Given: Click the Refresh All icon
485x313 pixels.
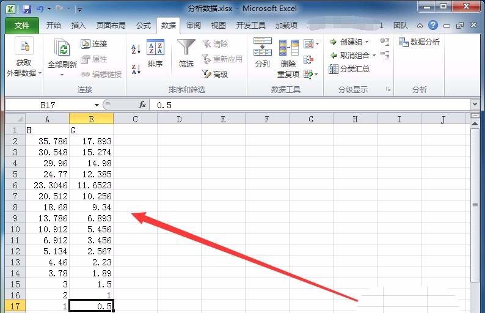Looking at the screenshot, I should click(62, 47).
